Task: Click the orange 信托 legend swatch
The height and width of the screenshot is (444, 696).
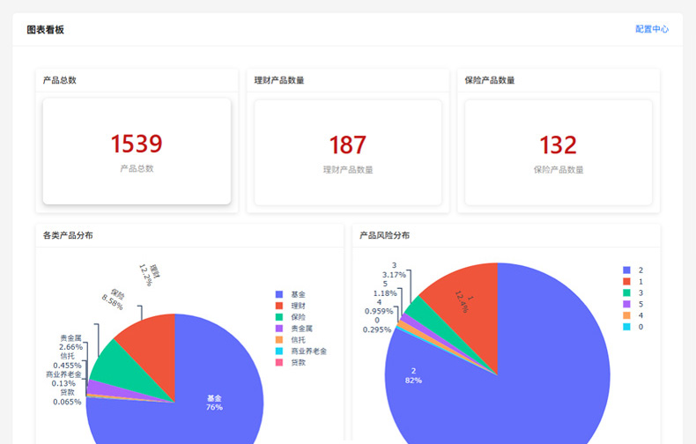Action: (279, 340)
